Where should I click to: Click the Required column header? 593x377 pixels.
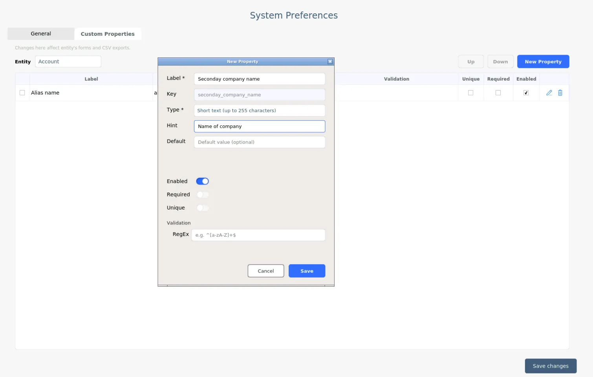tap(498, 79)
